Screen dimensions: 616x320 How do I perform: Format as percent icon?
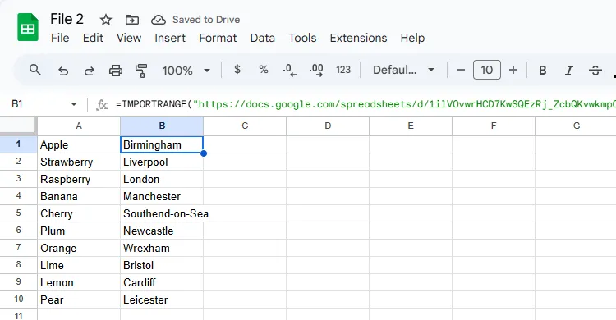coord(264,70)
